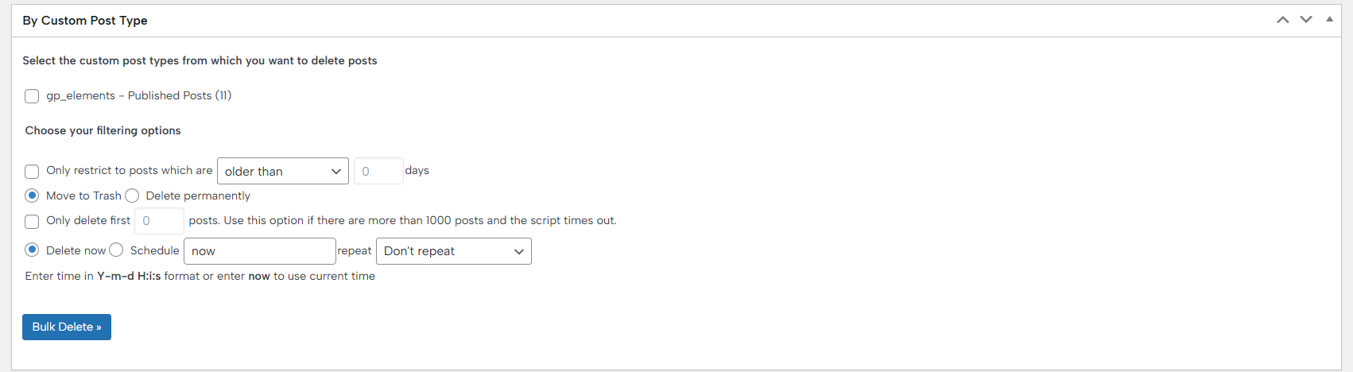Move the Custom Post Type panel down
This screenshot has width=1353, height=372.
tap(1306, 20)
